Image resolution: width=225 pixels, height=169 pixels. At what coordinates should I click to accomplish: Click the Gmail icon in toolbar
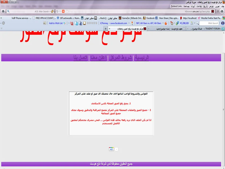pos(72,23)
